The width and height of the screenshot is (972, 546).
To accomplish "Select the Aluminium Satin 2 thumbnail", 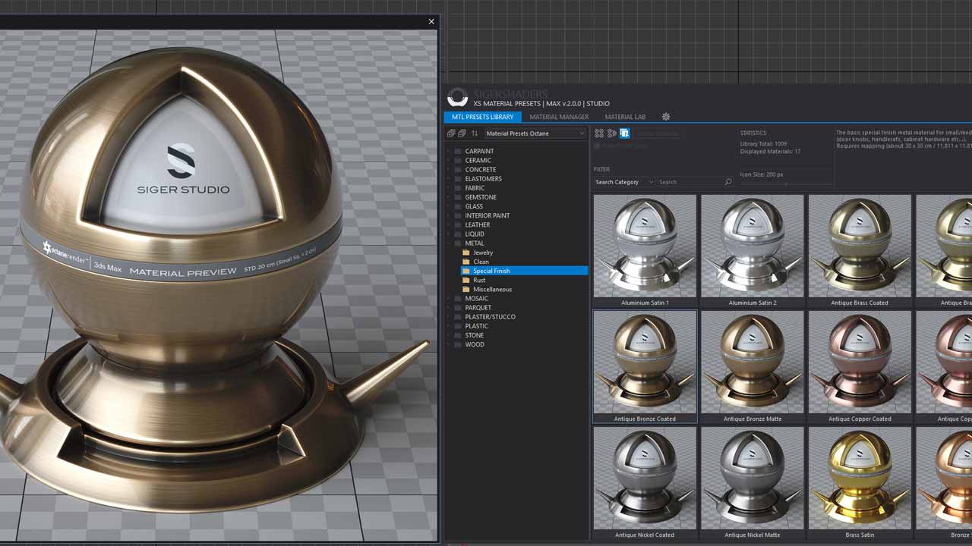I will pos(753,246).
